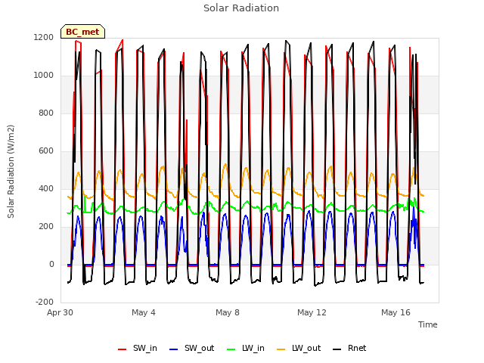Click the 200 y-axis tick label
The width and height of the screenshot is (484, 363).
(46, 227)
